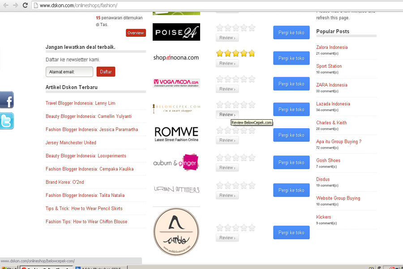The height and width of the screenshot is (269, 403).
Task: Open Jersey Manchester United article
Action: [x=71, y=143]
